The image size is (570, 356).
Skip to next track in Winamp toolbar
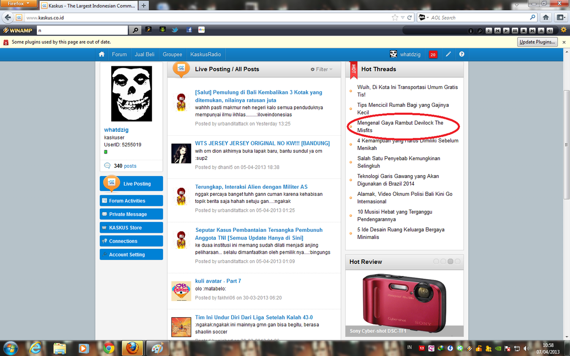(532, 31)
